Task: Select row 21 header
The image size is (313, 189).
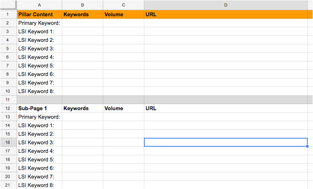Action: 8,185
